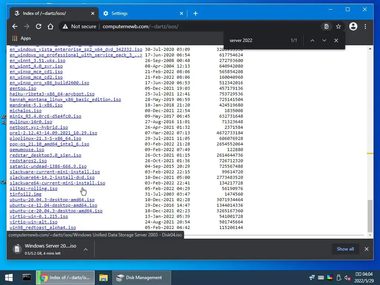Click win98_redtoast_alpha4.iso

coord(43,228)
